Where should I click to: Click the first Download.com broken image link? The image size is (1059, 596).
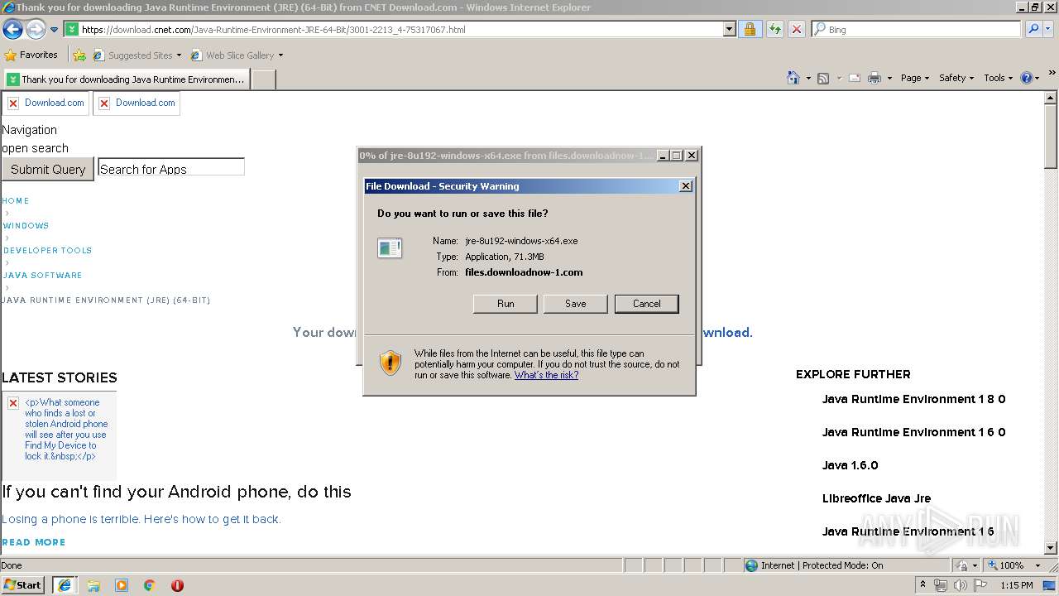(46, 103)
